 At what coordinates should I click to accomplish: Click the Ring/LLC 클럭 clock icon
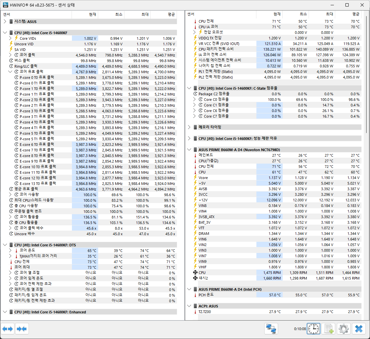[x=11, y=66]
